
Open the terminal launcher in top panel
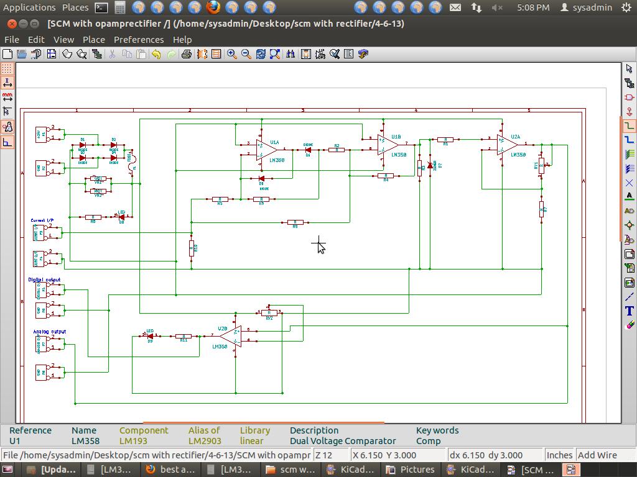tap(101, 7)
